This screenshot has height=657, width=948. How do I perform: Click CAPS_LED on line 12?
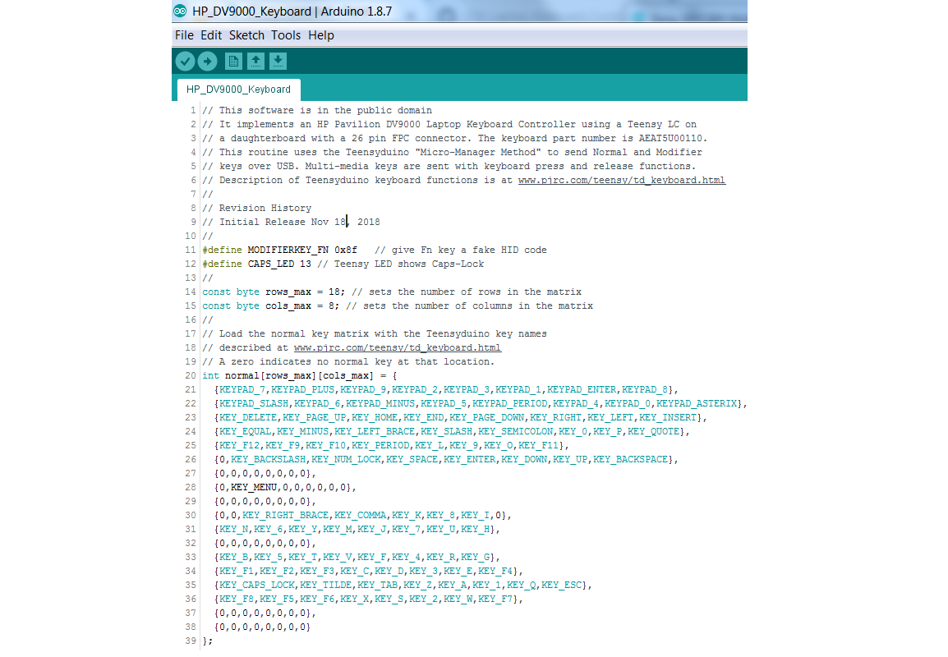click(271, 264)
